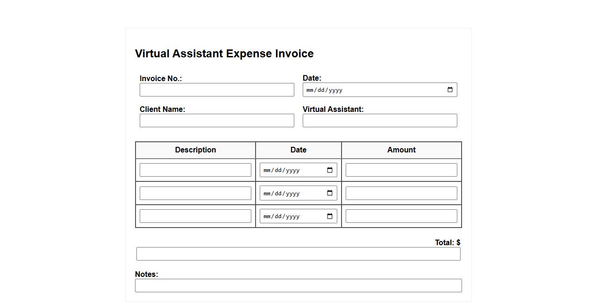This screenshot has height=303, width=597.
Task: Open the calendar picker for invoice Date
Action: pos(450,90)
